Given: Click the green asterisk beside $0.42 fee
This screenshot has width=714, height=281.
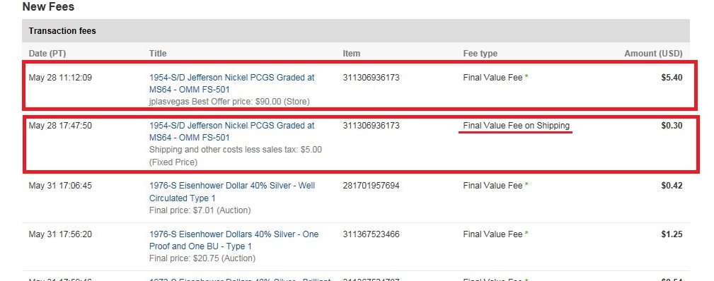Looking at the screenshot, I should tap(527, 185).
